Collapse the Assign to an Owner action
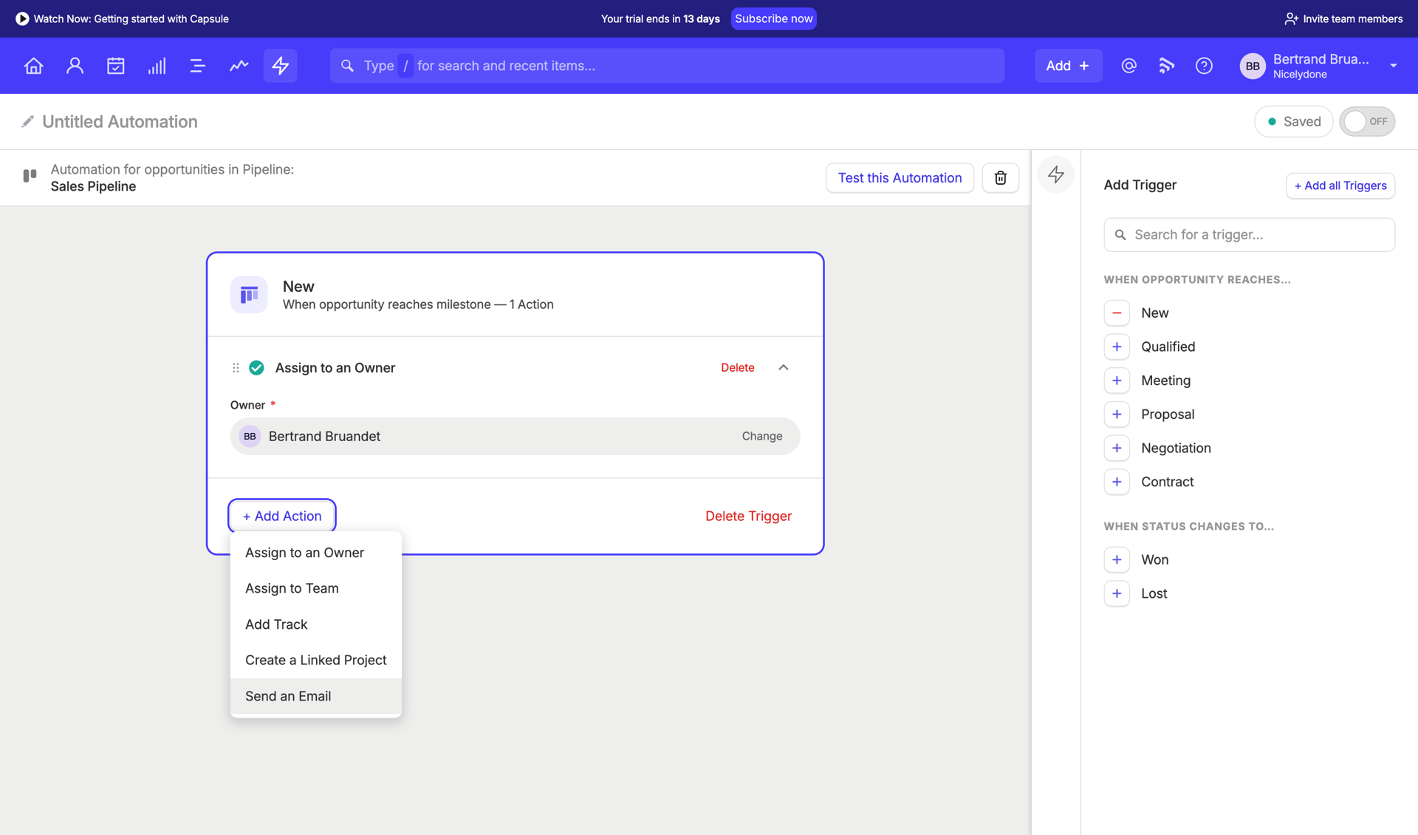The width and height of the screenshot is (1418, 835). [x=783, y=367]
